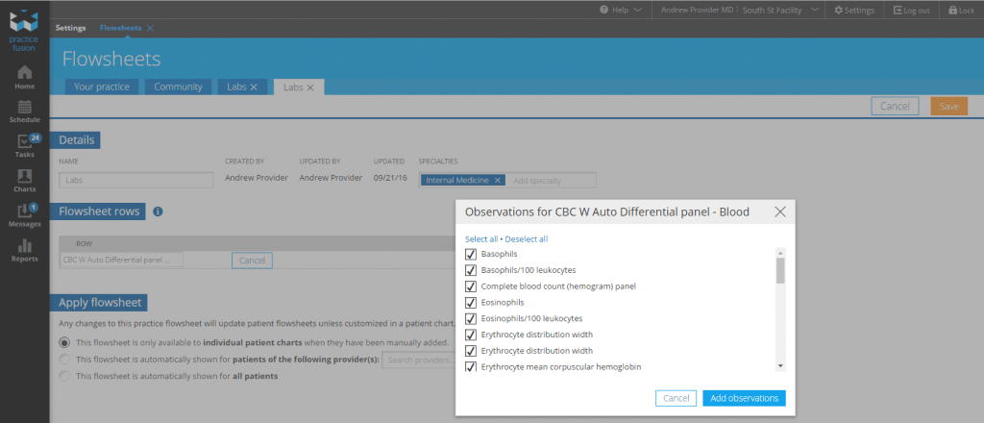
Task: Click the Deselect all link
Action: pyautogui.click(x=527, y=238)
